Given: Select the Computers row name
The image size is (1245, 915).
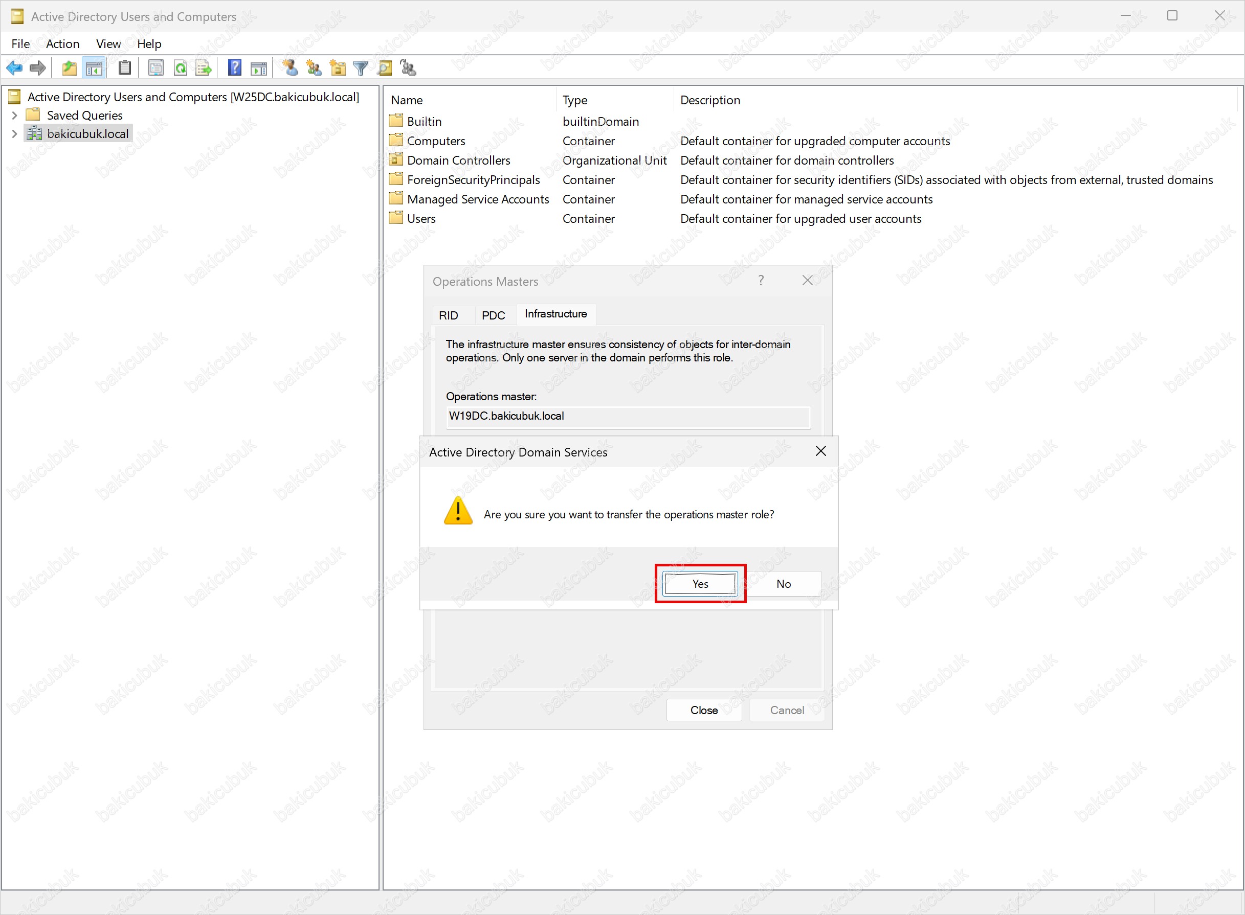Looking at the screenshot, I should (x=436, y=141).
